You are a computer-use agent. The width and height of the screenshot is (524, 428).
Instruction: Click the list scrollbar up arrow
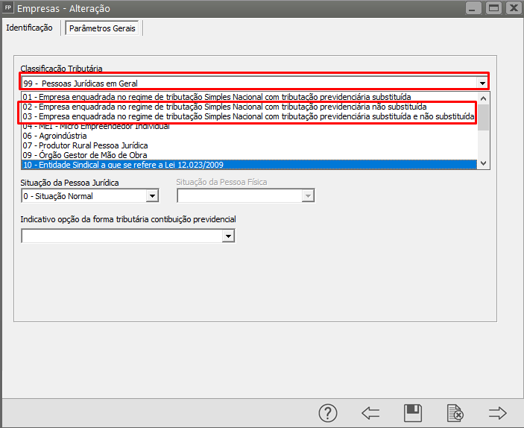coord(483,98)
